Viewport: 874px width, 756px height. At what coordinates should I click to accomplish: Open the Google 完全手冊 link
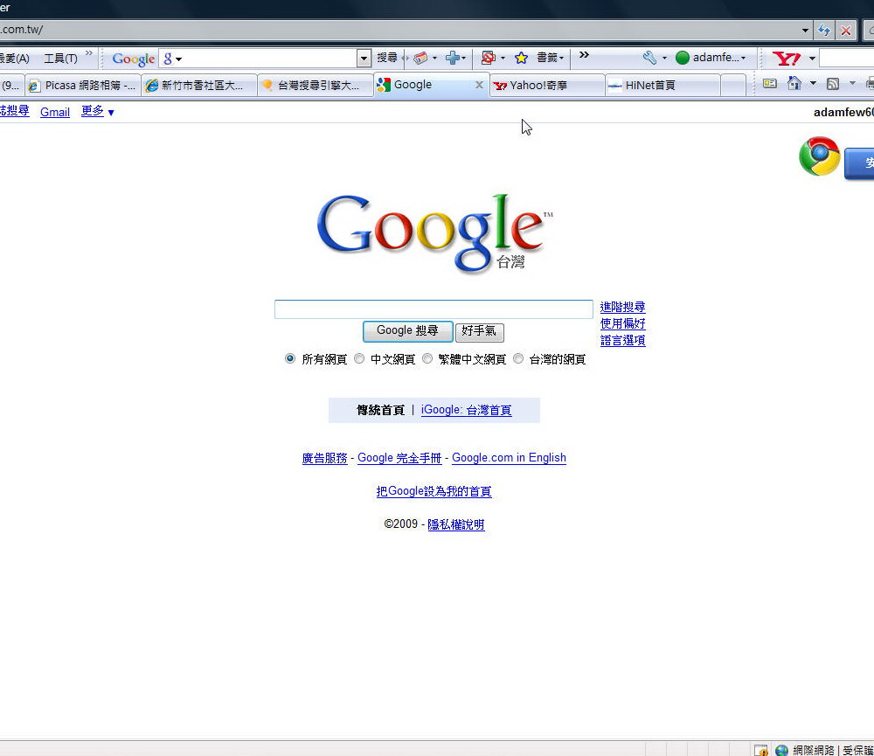click(x=399, y=458)
